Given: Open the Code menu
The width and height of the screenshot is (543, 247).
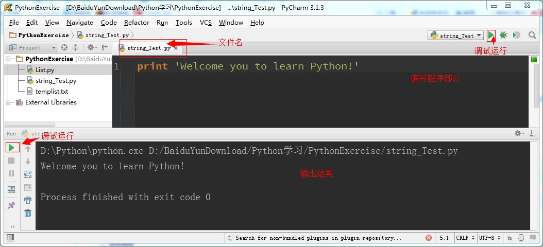Looking at the screenshot, I should tap(109, 23).
